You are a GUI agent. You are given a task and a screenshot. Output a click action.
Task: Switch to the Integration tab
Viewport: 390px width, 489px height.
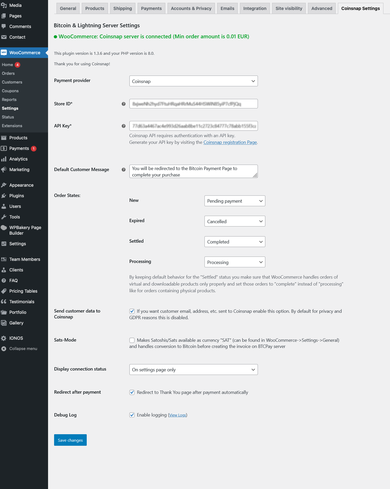(255, 8)
